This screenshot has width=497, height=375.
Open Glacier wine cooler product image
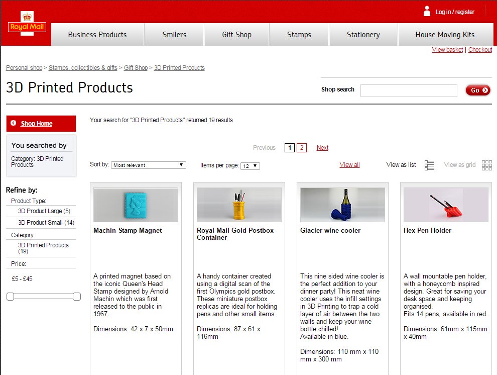[x=342, y=205]
